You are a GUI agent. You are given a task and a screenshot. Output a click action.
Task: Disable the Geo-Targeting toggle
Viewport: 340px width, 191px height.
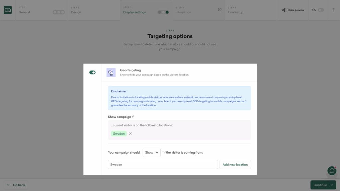(x=92, y=72)
